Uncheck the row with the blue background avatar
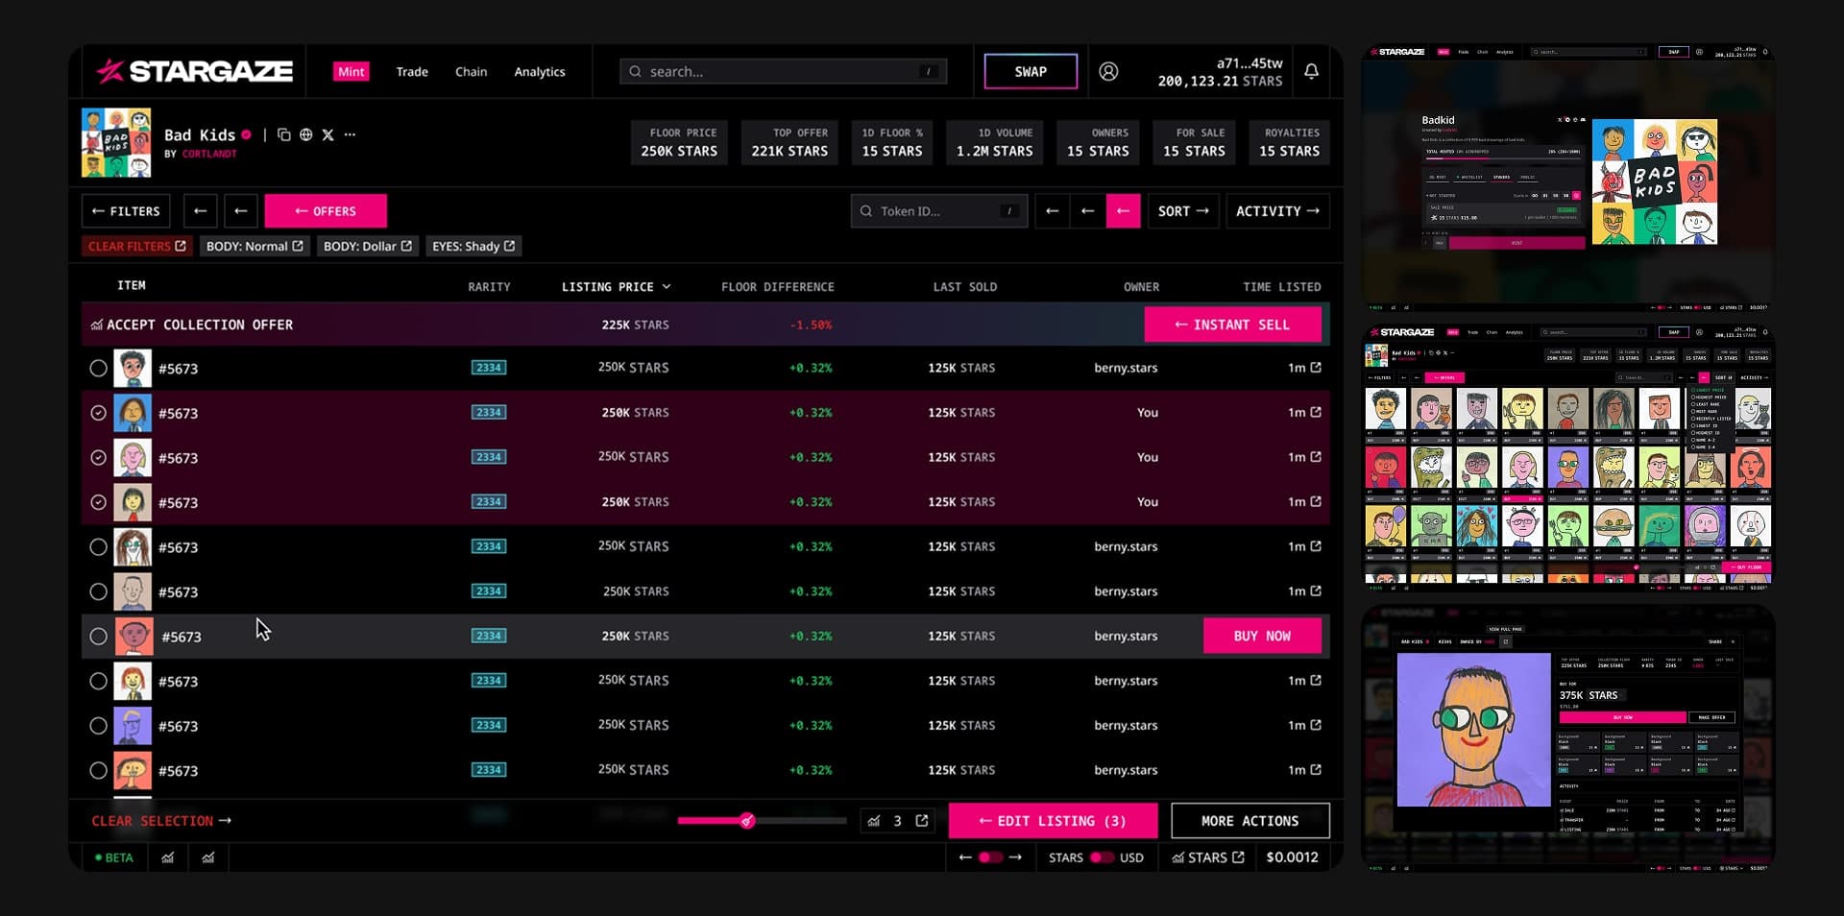Screen dimensions: 1844x916 98,413
